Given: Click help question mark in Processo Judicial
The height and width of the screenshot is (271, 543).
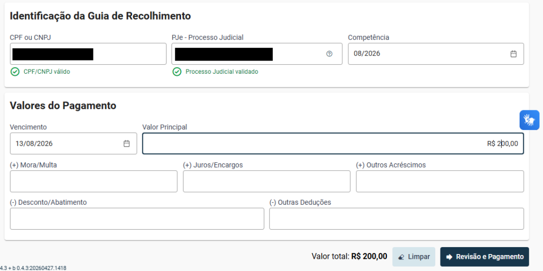Looking at the screenshot, I should [329, 54].
